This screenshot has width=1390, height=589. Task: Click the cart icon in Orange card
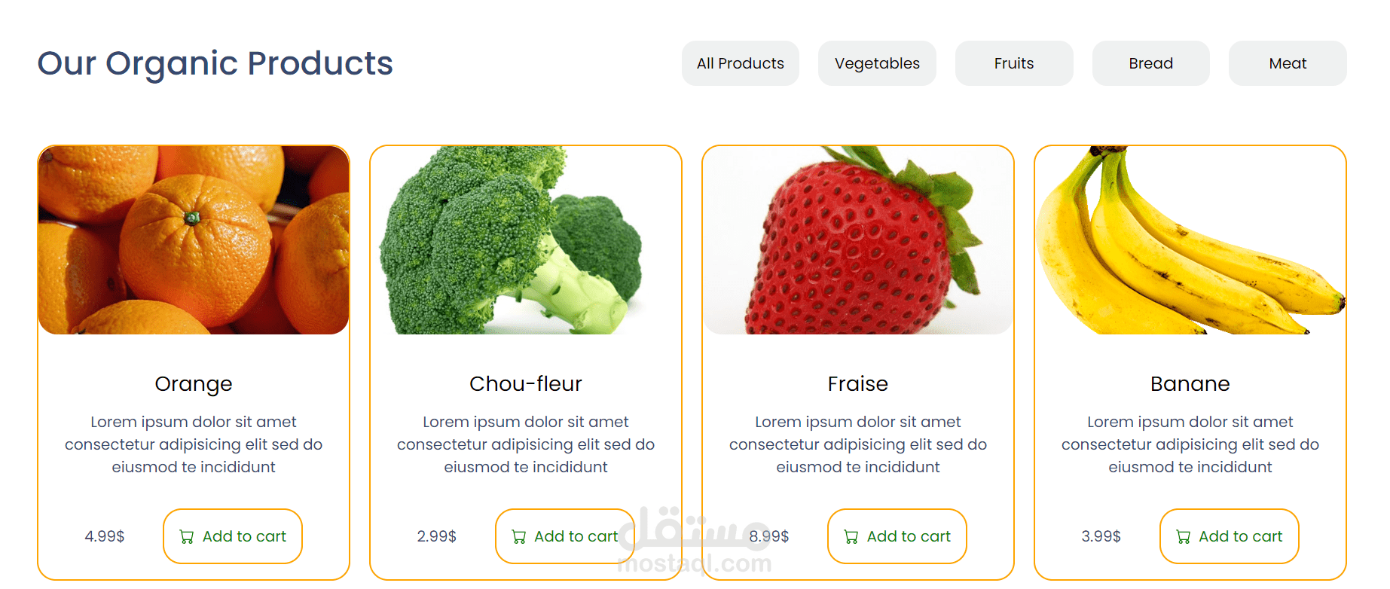pos(186,537)
